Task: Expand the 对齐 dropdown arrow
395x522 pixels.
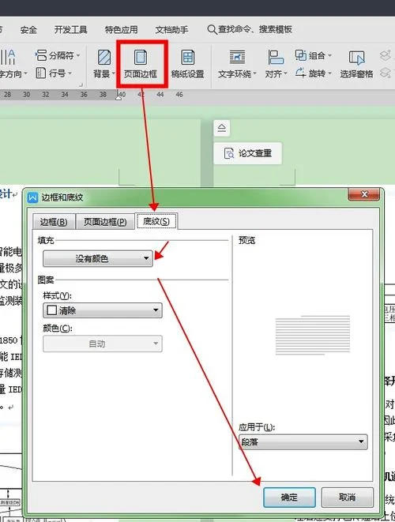Action: 285,73
